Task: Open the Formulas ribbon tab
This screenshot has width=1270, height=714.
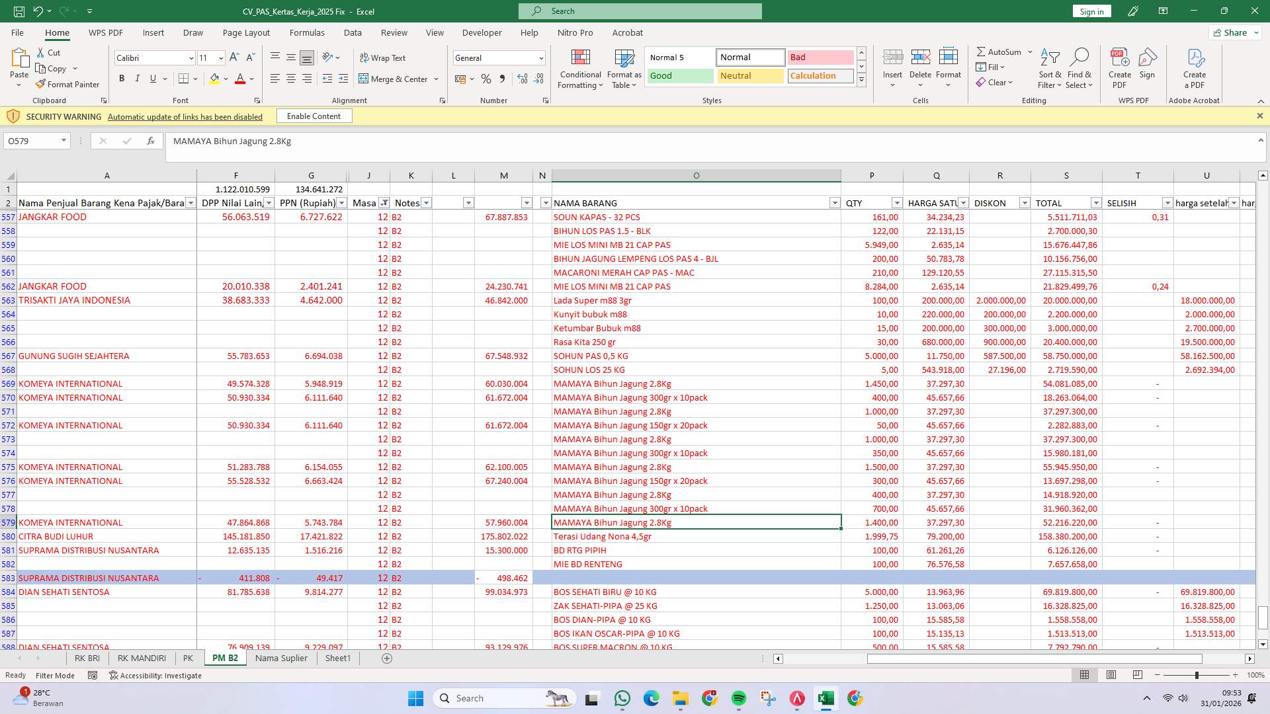Action: [x=307, y=32]
